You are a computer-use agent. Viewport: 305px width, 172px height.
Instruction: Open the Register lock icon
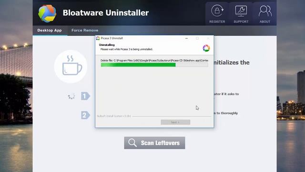pos(217,11)
